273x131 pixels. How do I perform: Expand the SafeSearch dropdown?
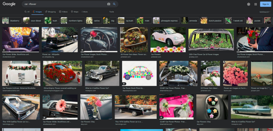tap(265, 12)
